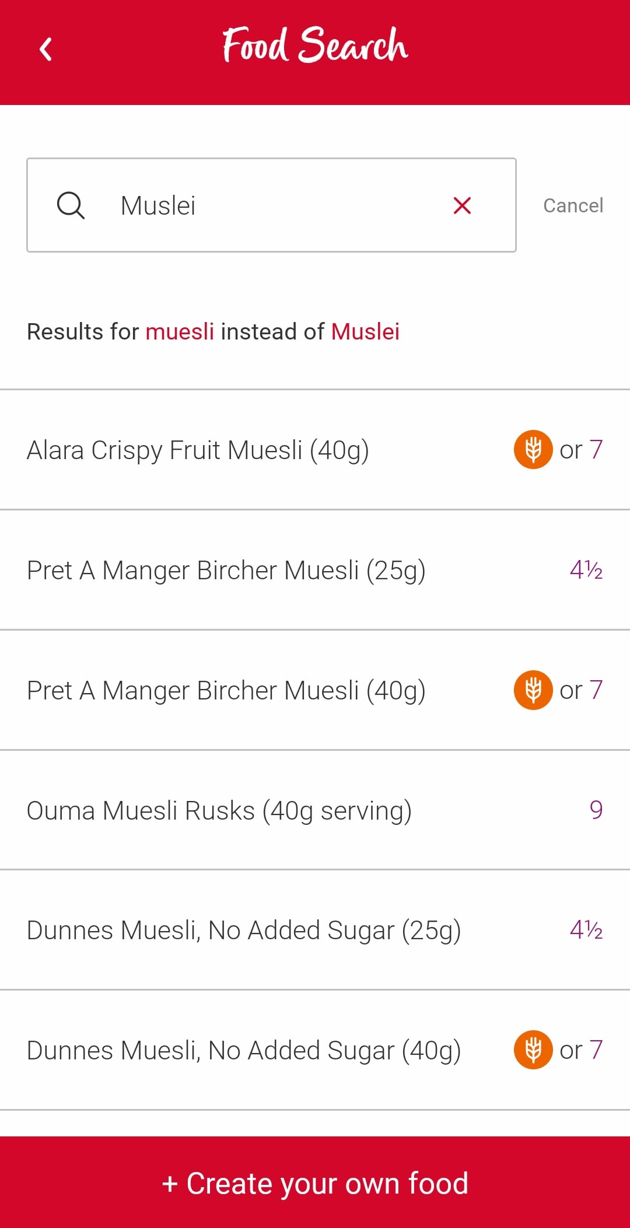Open Dunnes Muesli, No Added Sugar (25g)
The width and height of the screenshot is (630, 1228).
coord(315,930)
